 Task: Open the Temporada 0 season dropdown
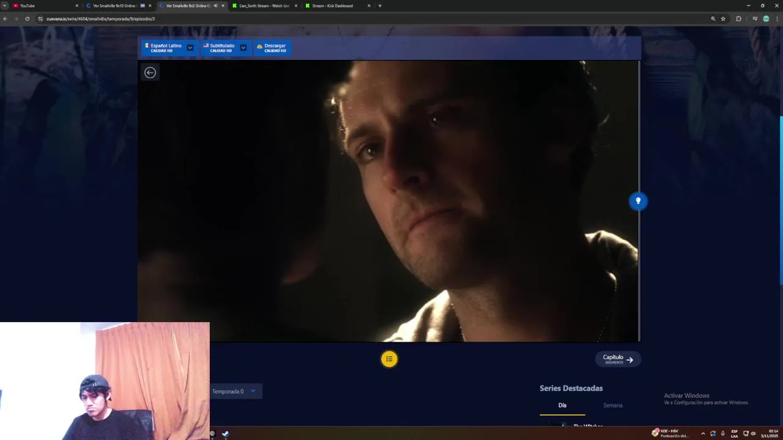coord(236,391)
